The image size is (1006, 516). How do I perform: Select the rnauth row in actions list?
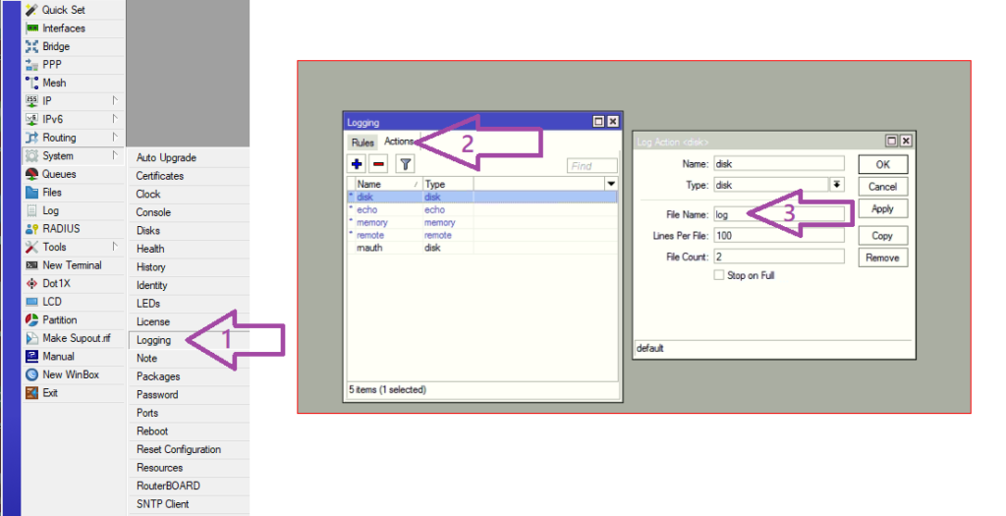[371, 249]
